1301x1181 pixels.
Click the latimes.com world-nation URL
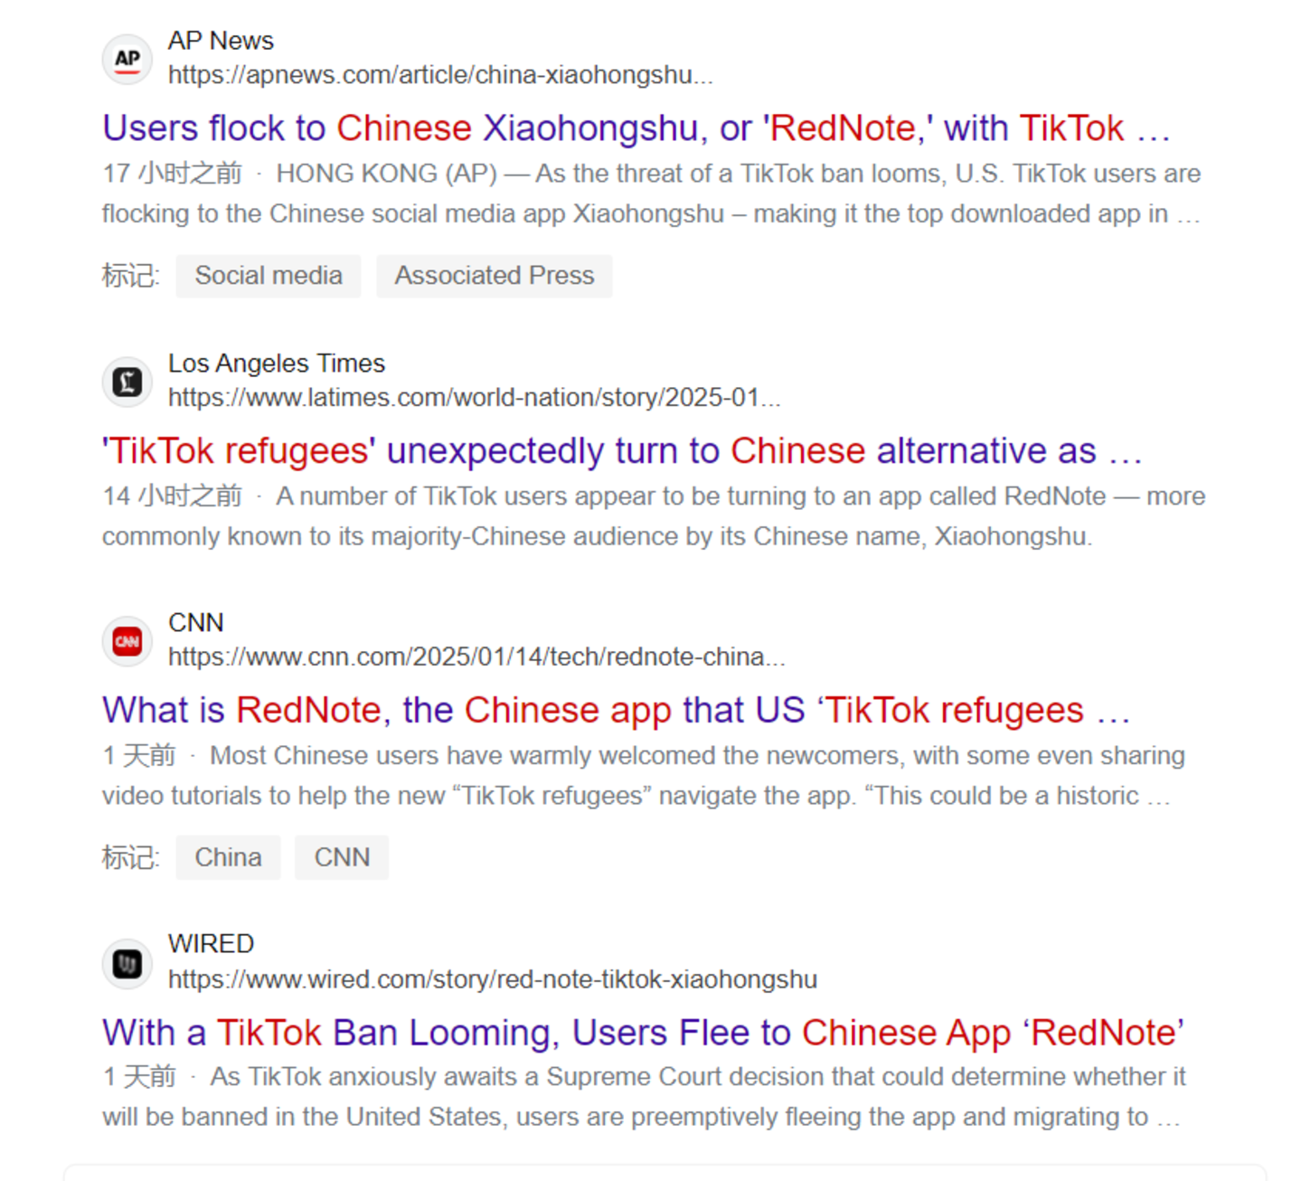[475, 398]
